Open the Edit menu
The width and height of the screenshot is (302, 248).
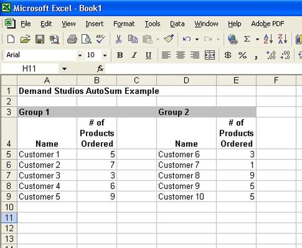coord(46,23)
